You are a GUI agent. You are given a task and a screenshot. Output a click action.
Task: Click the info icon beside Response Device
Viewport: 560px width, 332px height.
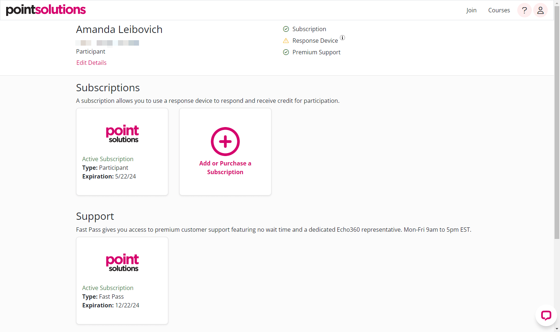pyautogui.click(x=342, y=38)
